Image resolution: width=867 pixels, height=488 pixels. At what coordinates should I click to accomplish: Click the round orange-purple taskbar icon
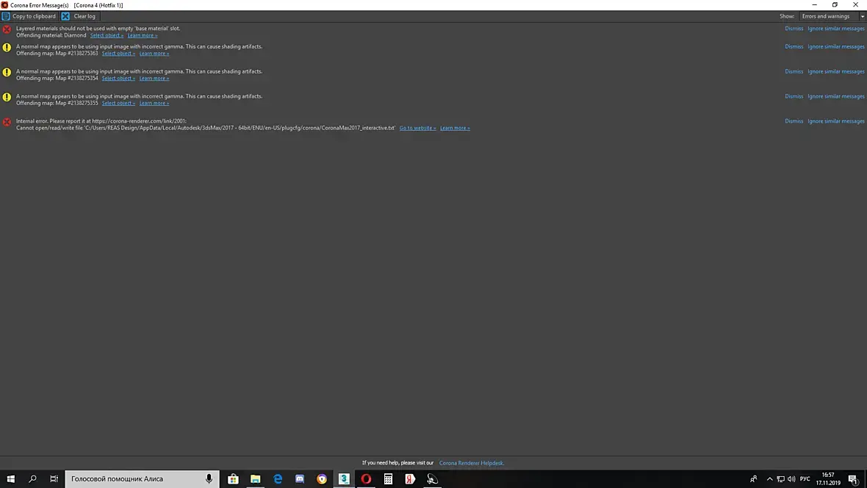point(322,478)
